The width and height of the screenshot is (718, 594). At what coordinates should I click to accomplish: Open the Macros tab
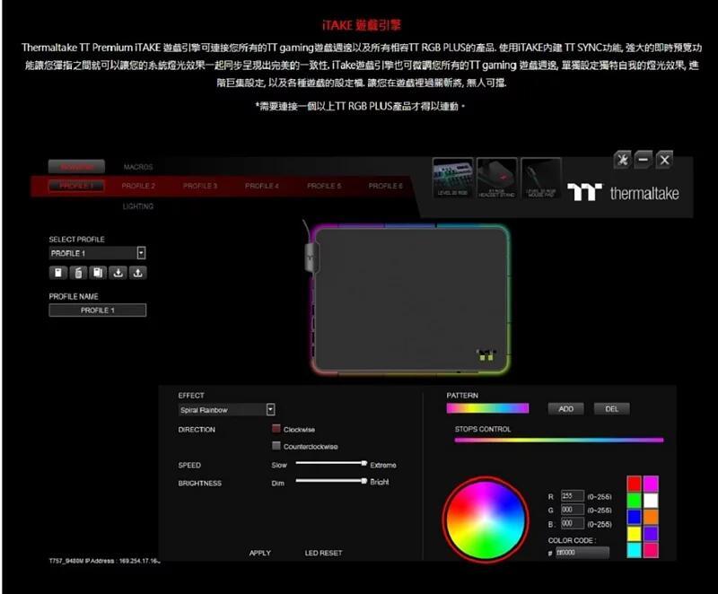[138, 167]
